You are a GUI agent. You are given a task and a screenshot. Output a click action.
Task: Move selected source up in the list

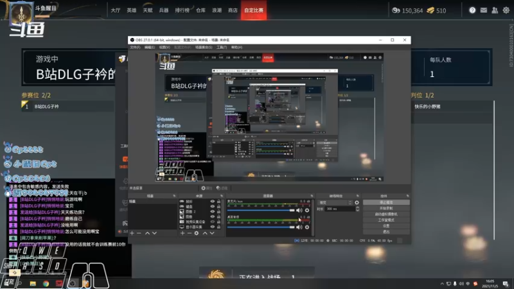(205, 233)
